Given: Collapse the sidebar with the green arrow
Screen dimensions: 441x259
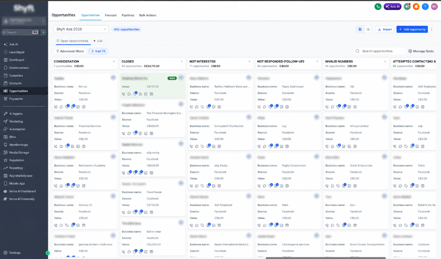Looking at the screenshot, I should [47, 253].
